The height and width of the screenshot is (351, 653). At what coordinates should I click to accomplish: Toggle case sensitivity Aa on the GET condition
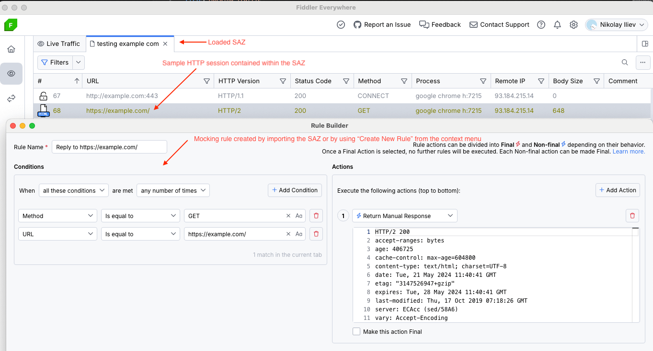point(299,216)
